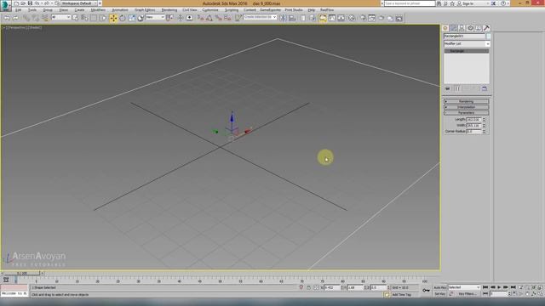Viewport: 545px width, 306px height.
Task: Click Select and Manipulate icon
Action: [x=181, y=18]
